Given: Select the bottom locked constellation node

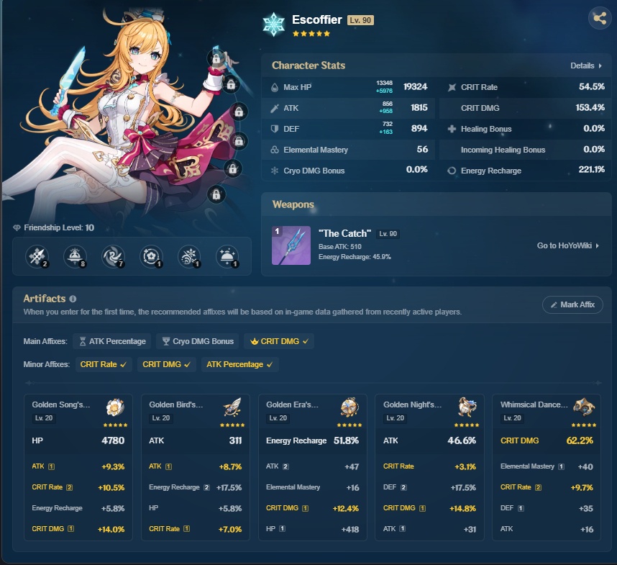Looking at the screenshot, I should click(216, 194).
